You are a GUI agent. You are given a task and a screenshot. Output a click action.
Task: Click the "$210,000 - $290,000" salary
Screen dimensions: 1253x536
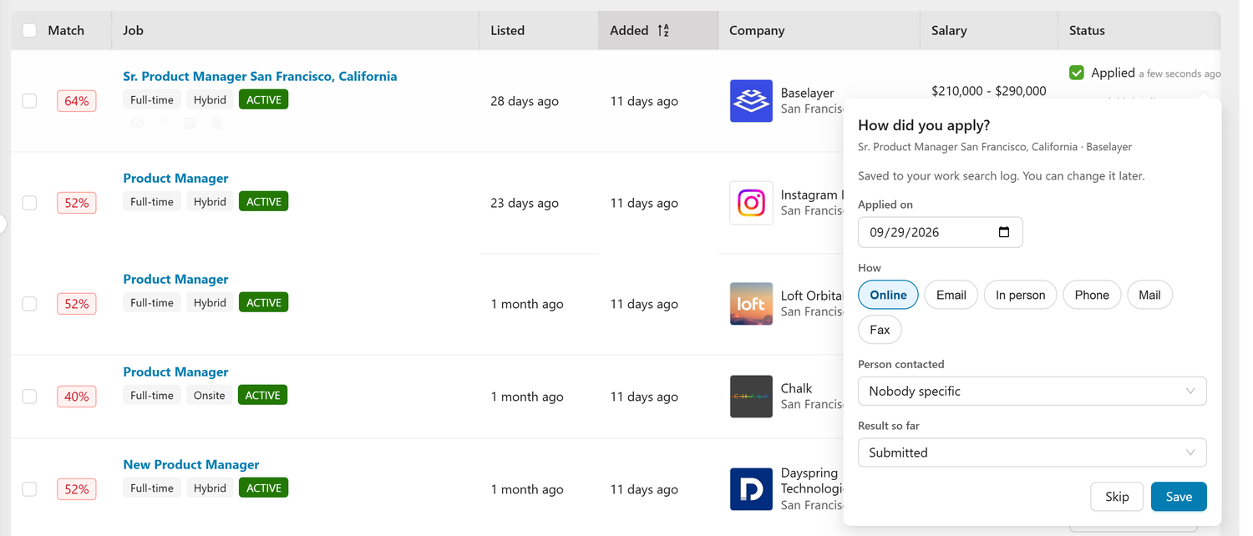pos(989,91)
